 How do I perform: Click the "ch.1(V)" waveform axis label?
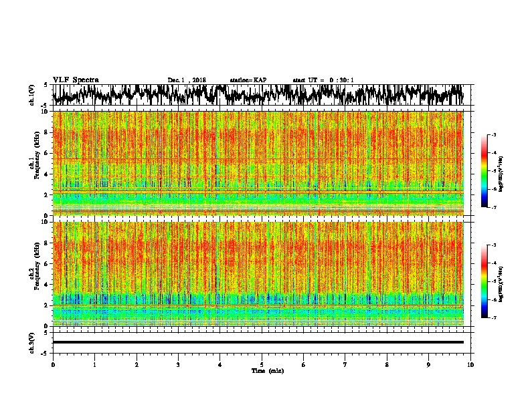point(31,95)
